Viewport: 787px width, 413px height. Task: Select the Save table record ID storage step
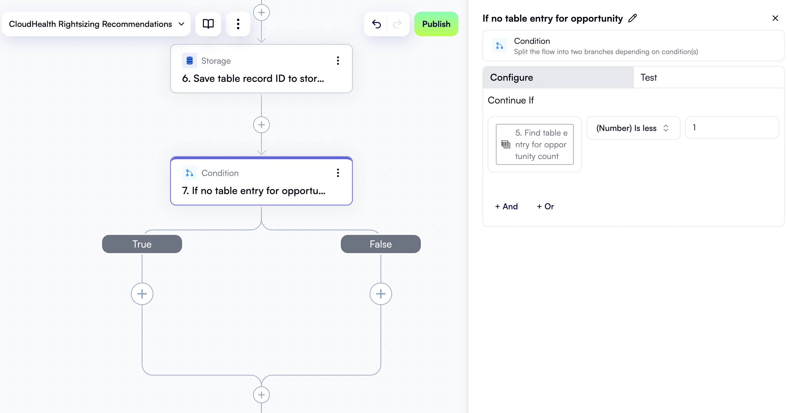(x=254, y=78)
